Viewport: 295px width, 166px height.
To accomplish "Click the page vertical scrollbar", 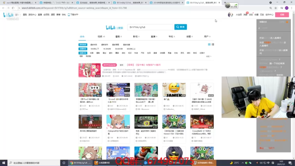I will tap(294, 85).
